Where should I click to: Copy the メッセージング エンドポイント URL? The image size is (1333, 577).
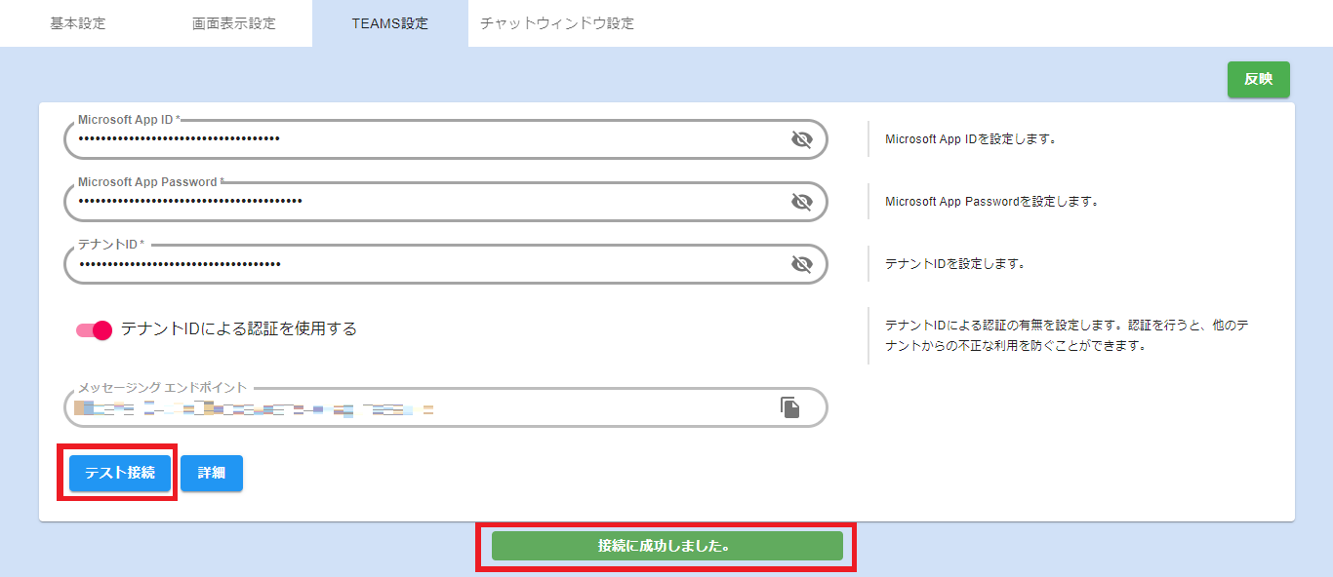click(x=789, y=407)
